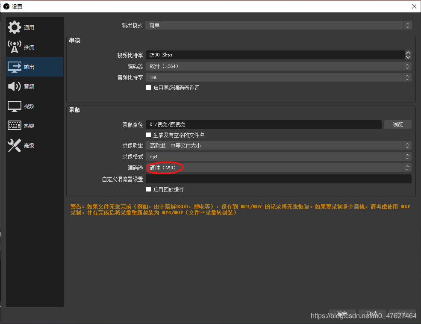The image size is (421, 324).
Task: Enable 启用回放缓存 checkbox
Action: (148, 189)
